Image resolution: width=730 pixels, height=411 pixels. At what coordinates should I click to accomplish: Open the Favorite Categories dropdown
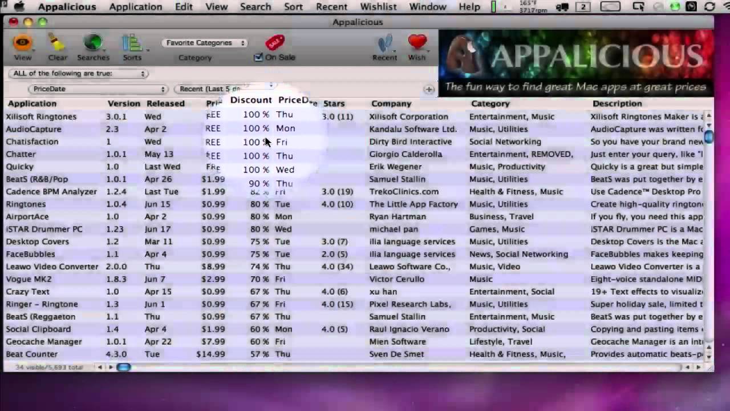click(204, 43)
